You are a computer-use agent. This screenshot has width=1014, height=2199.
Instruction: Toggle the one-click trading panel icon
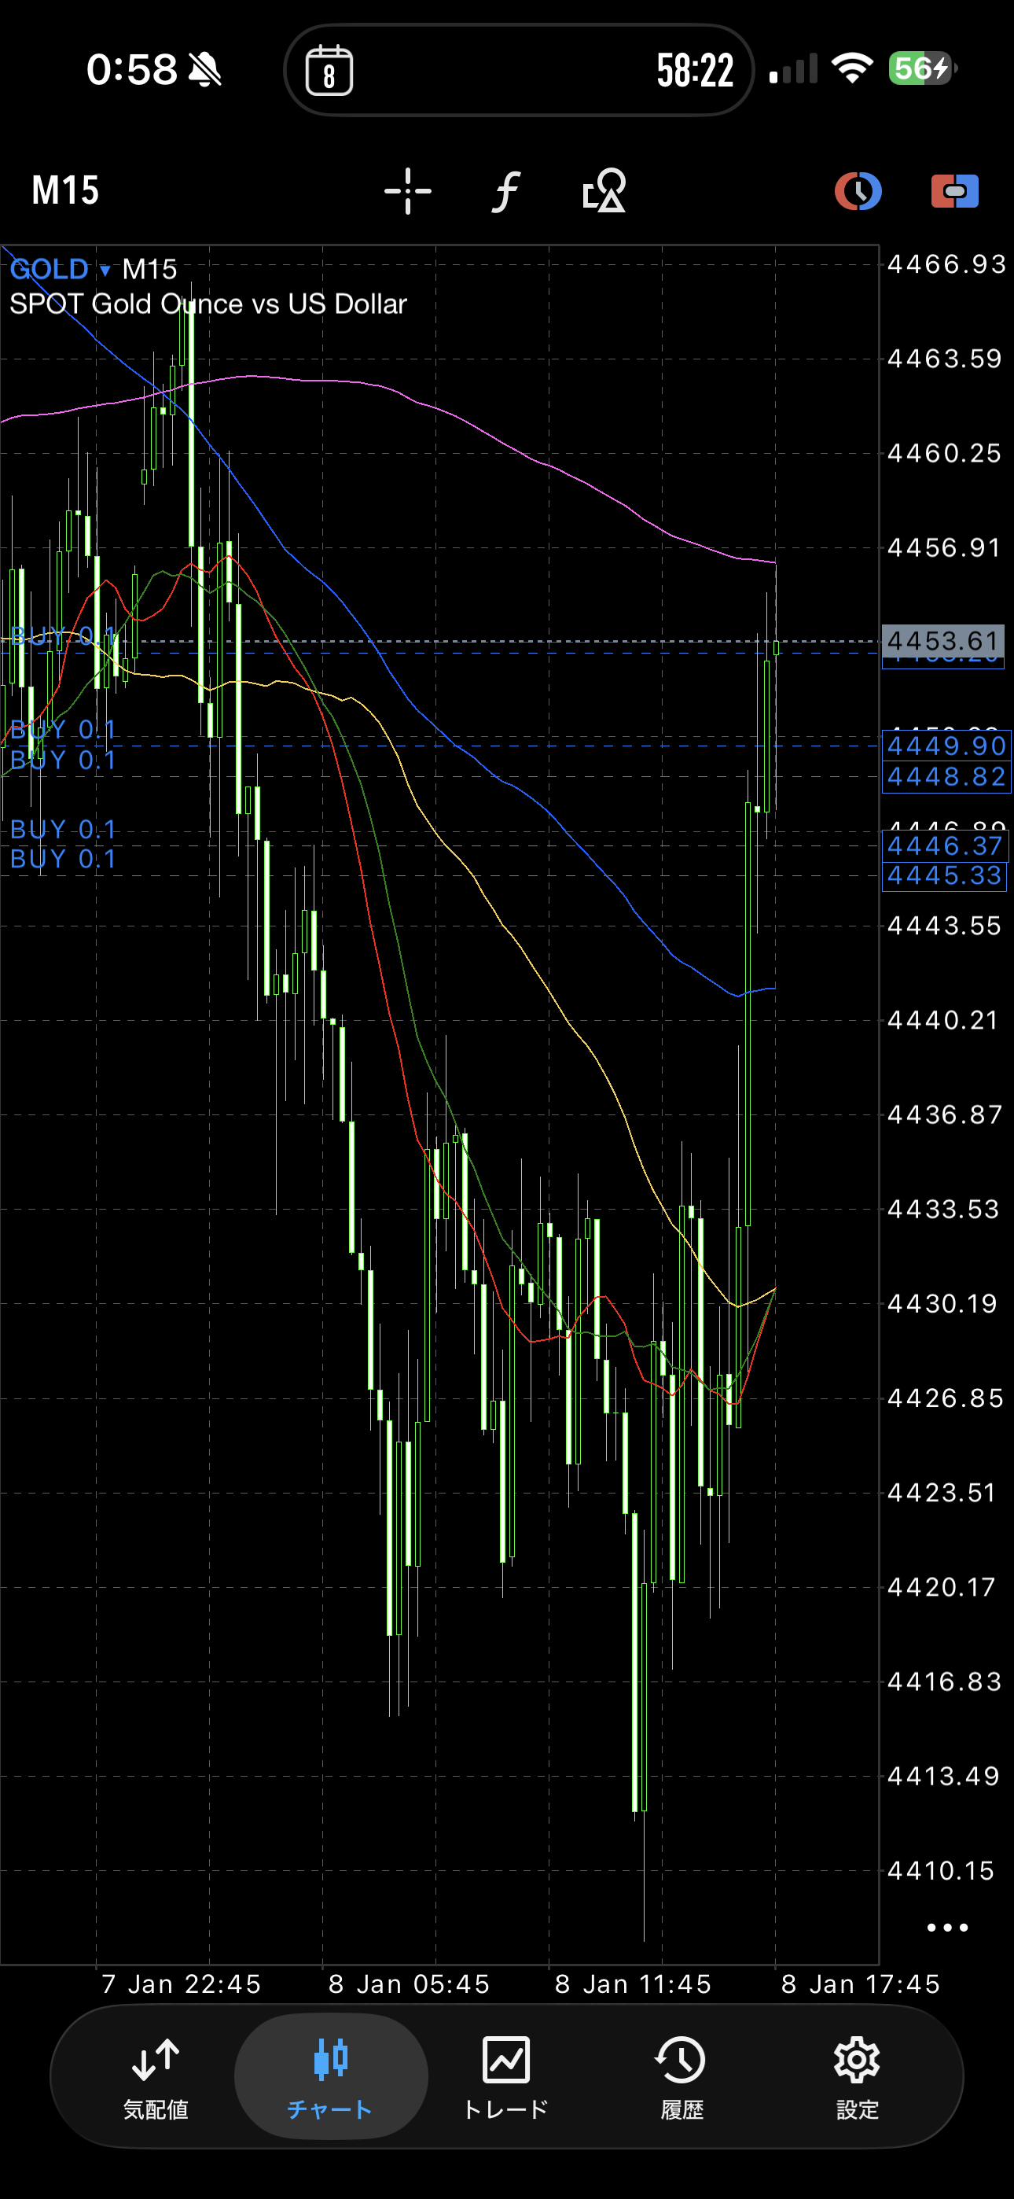tap(954, 190)
